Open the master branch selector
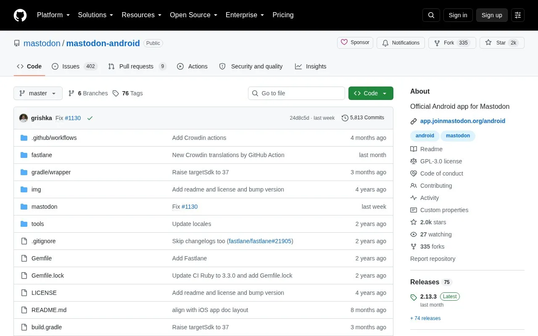 (38, 93)
